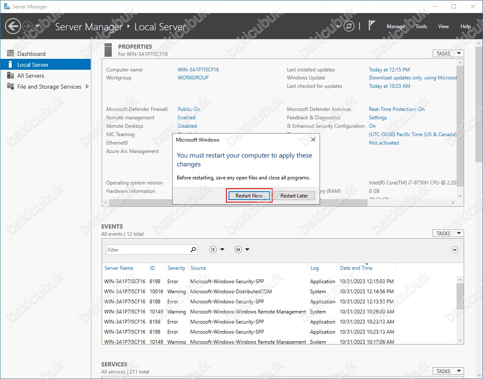The height and width of the screenshot is (379, 483).
Task: Open the Events TASKS dropdown
Action: pos(448,234)
